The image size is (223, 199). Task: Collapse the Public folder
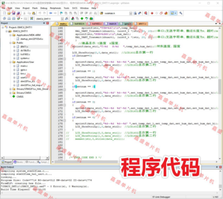pos(10,43)
